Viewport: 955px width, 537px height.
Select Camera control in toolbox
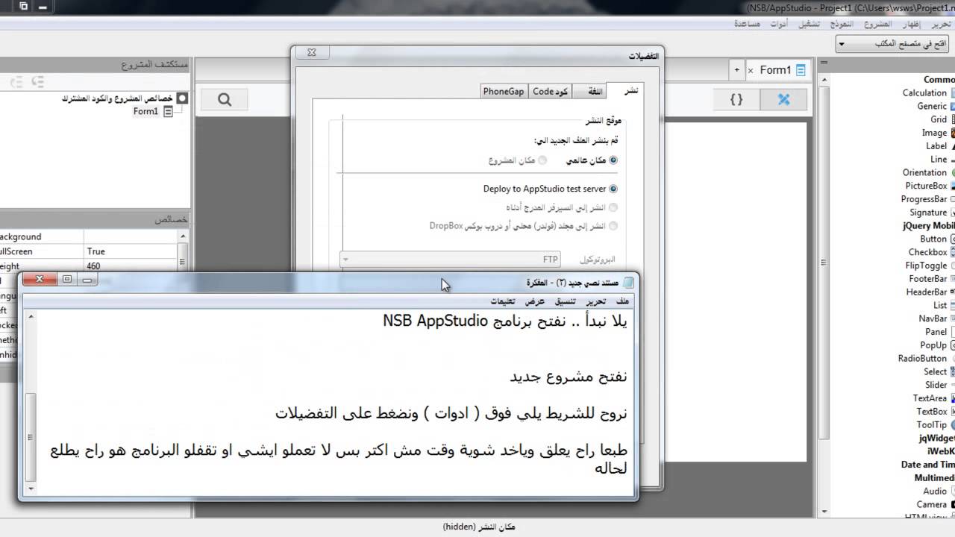[932, 505]
